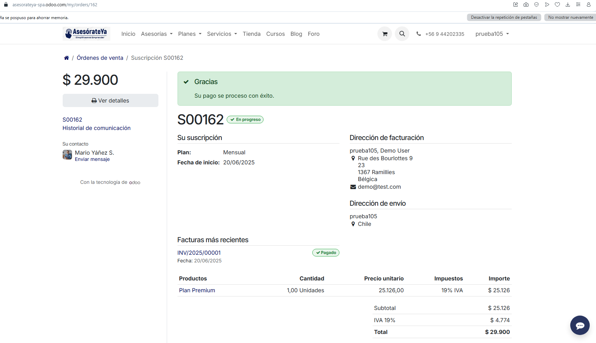The image size is (596, 343).
Task: Click the AsesórateYa logo
Action: [x=86, y=34]
